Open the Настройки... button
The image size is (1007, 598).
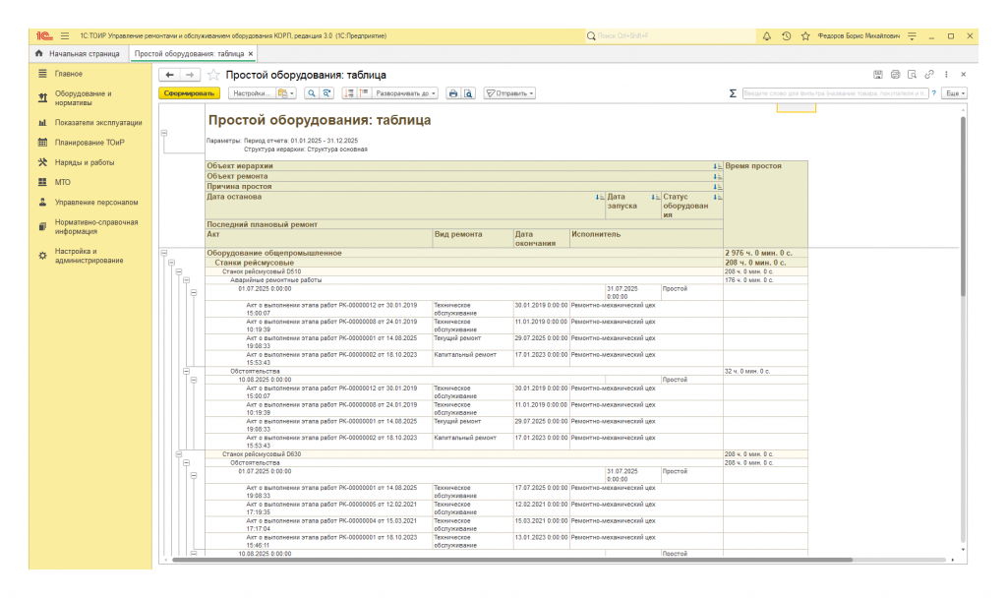pos(251,93)
